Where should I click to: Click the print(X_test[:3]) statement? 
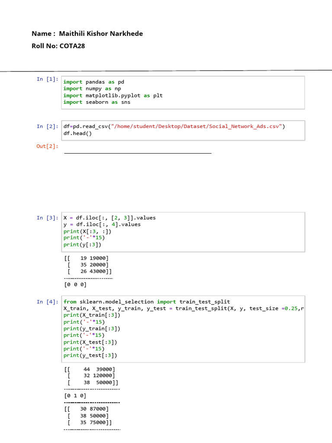pyautogui.click(x=90, y=342)
